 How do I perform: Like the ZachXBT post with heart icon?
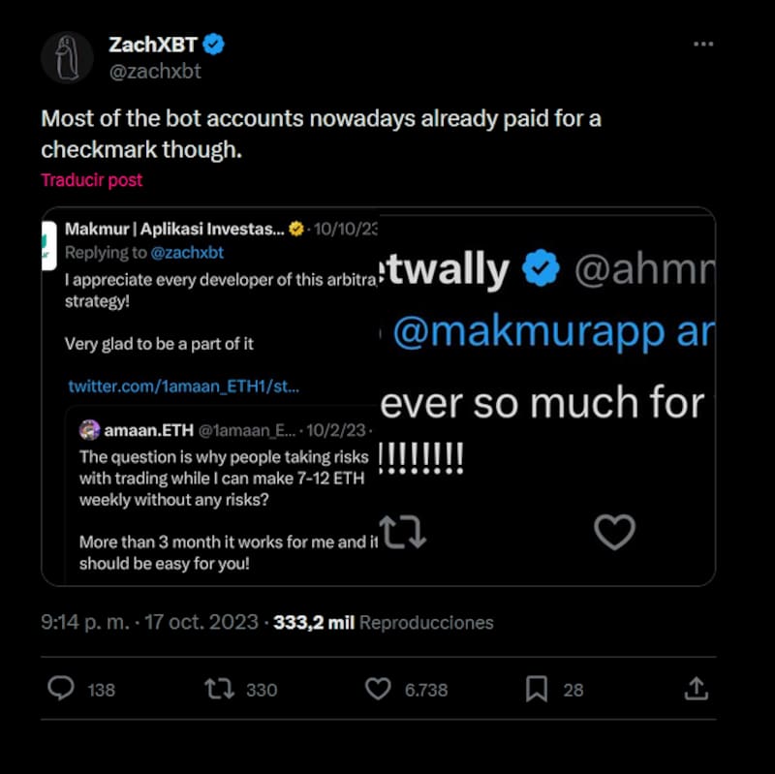pyautogui.click(x=378, y=689)
